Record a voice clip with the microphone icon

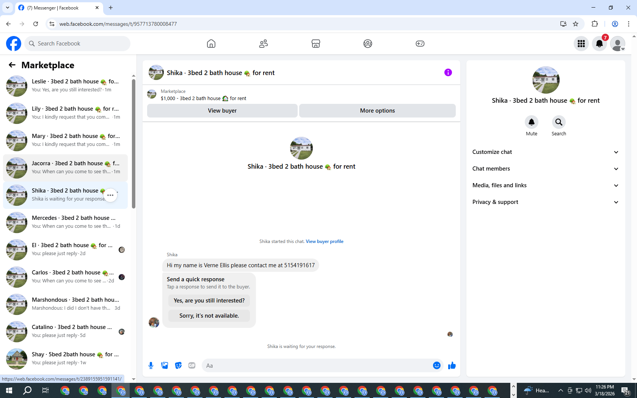tap(151, 365)
